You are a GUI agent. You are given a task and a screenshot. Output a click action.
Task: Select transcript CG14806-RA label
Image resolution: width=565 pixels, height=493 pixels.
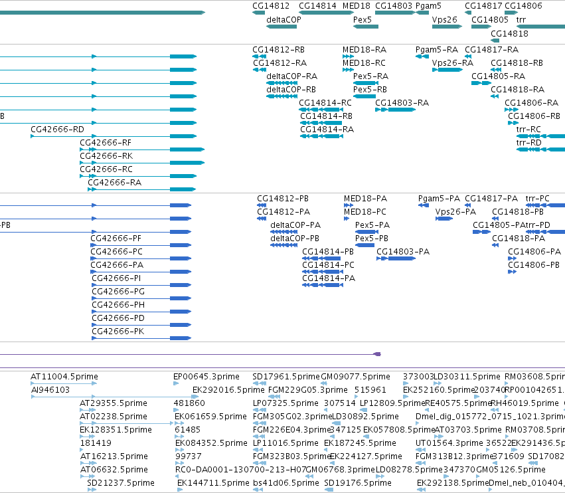[531, 103]
